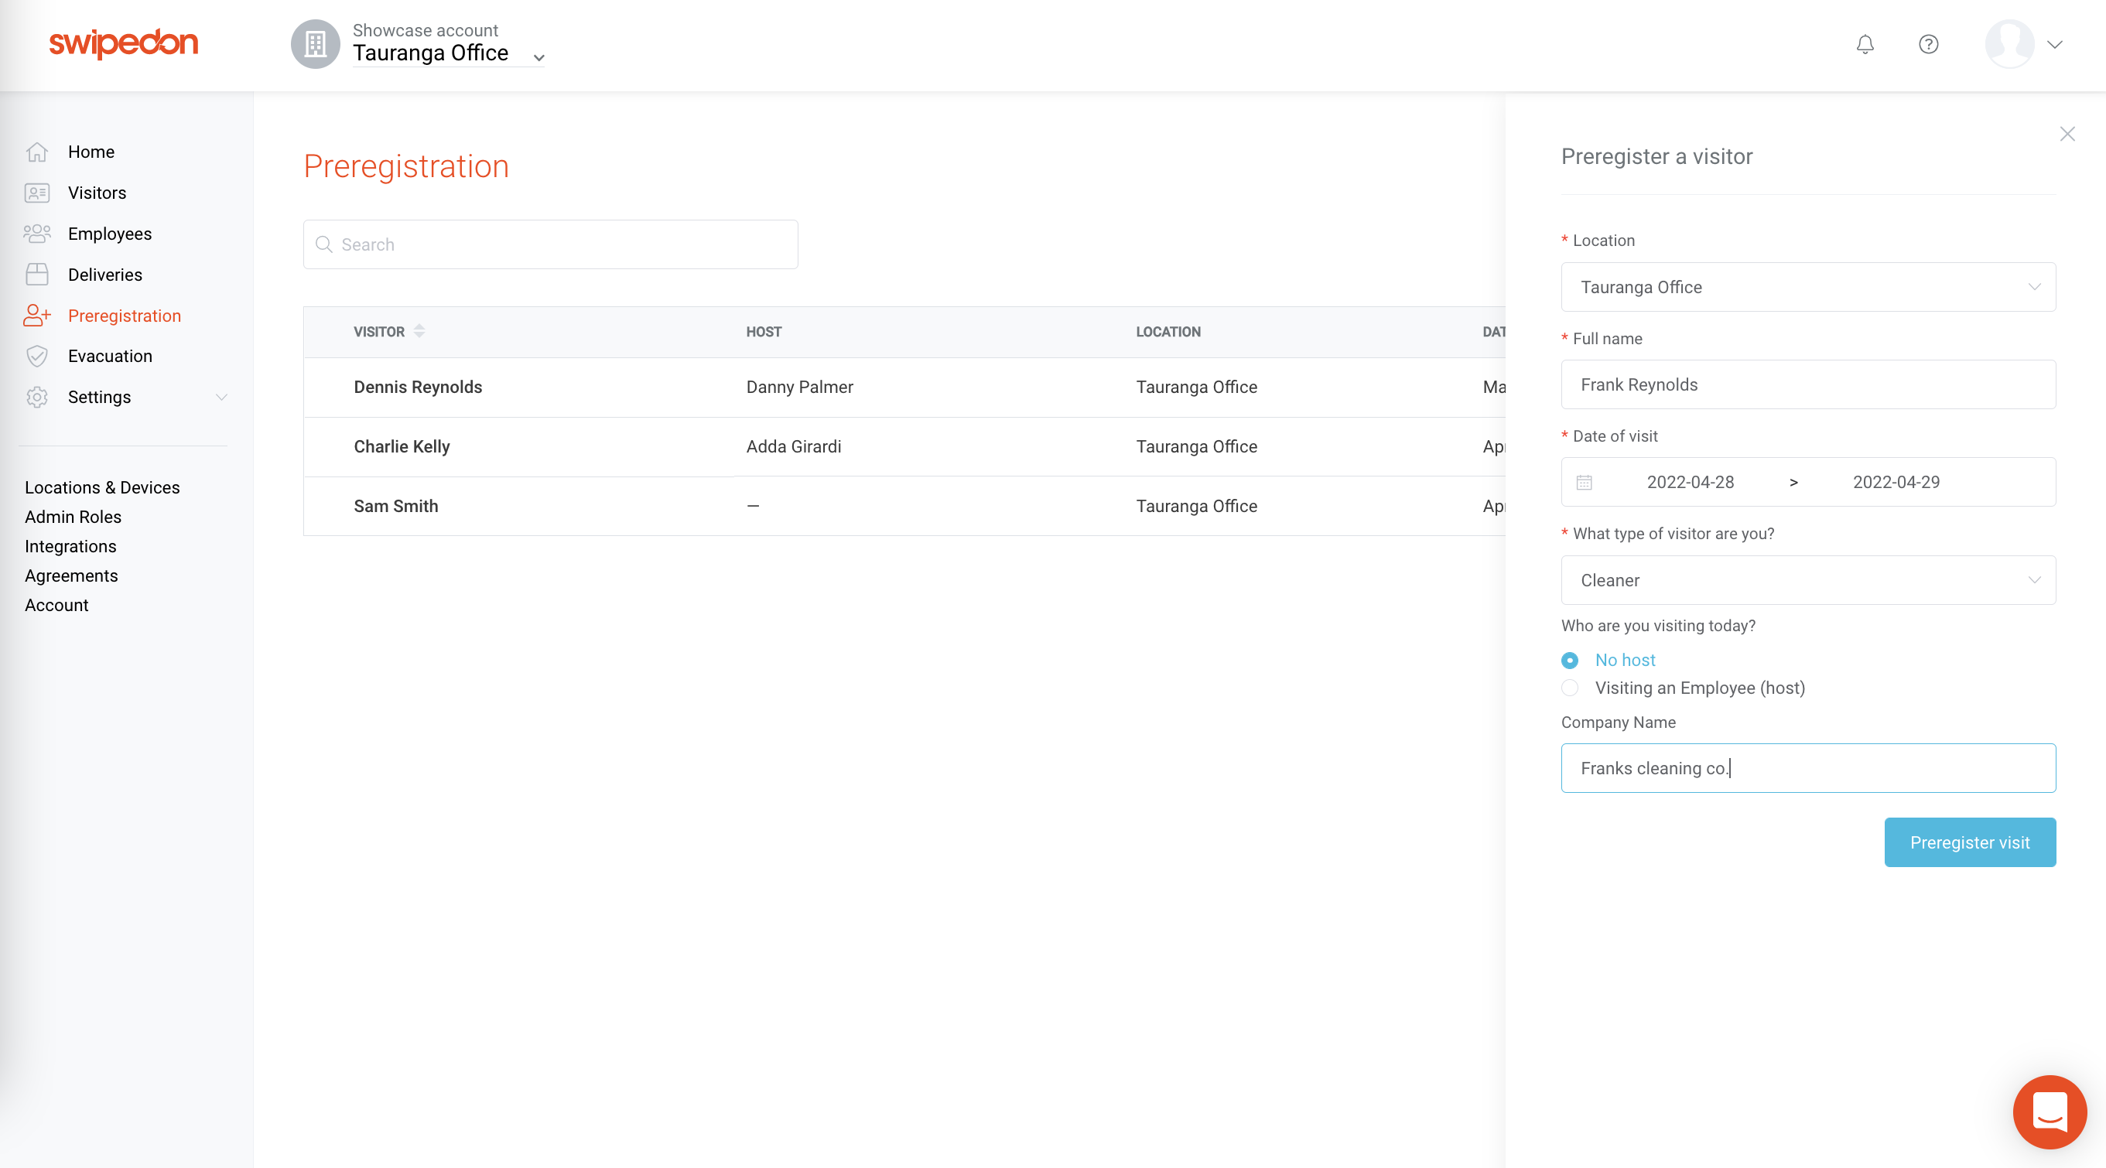Viewport: 2106px width, 1168px height.
Task: Click the Evacuation shield icon
Action: [x=37, y=357]
